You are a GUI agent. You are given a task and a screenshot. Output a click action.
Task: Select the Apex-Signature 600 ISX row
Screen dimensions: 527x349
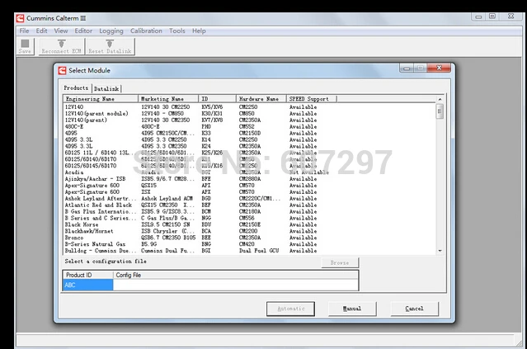251,192
